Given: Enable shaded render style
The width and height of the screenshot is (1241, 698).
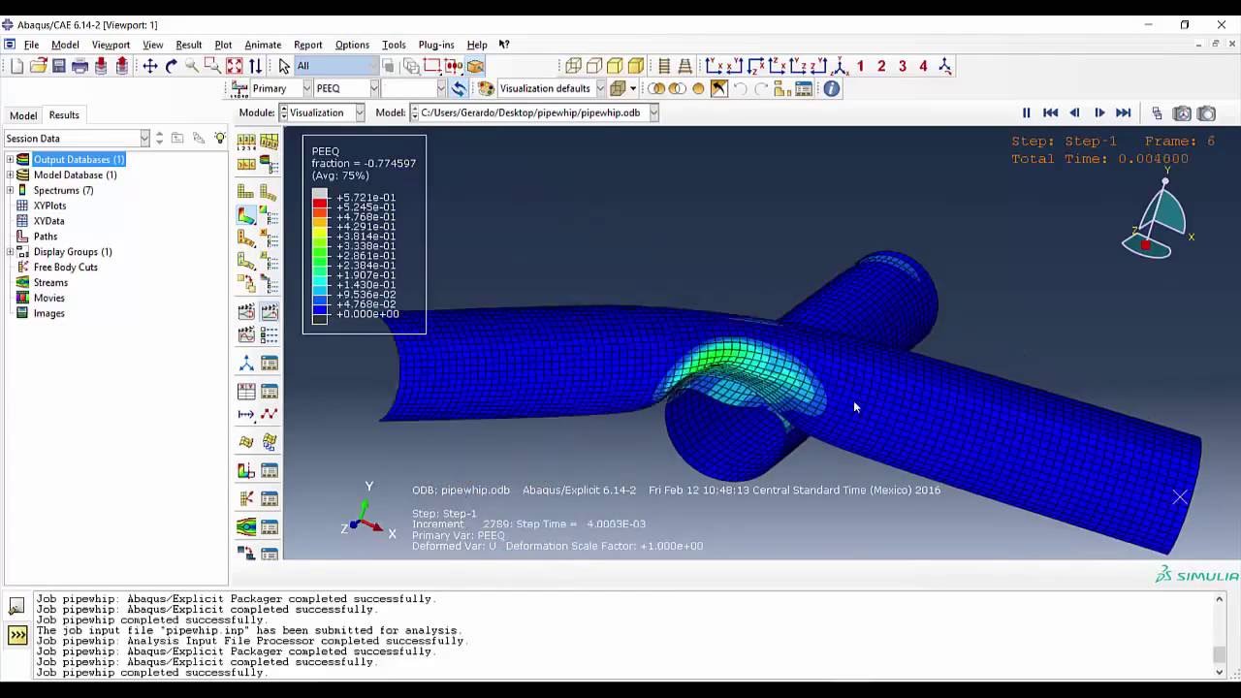Looking at the screenshot, I should pos(636,66).
